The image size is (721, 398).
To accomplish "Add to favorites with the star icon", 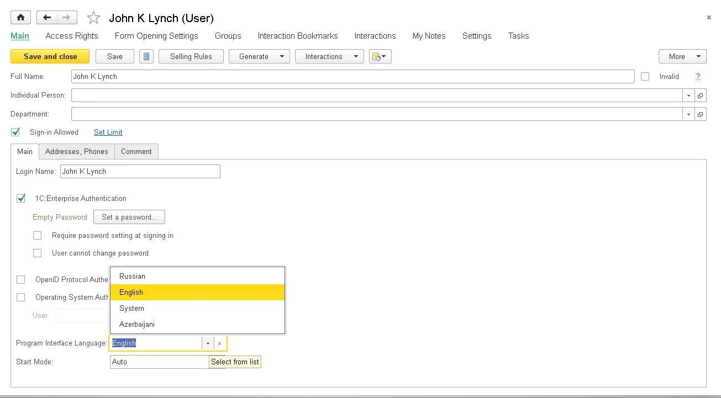I will (x=94, y=18).
